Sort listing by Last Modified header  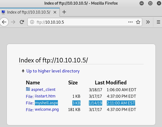coord(111,82)
